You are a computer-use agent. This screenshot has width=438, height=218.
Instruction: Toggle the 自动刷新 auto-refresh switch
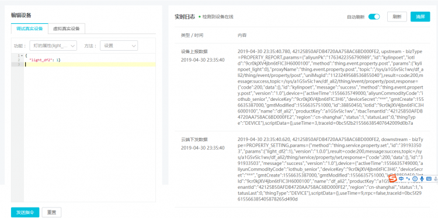click(374, 17)
